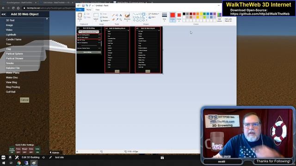Screen dimensions: 296x166
Task: Click the home icon in WalkTheWeb toolbar
Action: [10, 157]
